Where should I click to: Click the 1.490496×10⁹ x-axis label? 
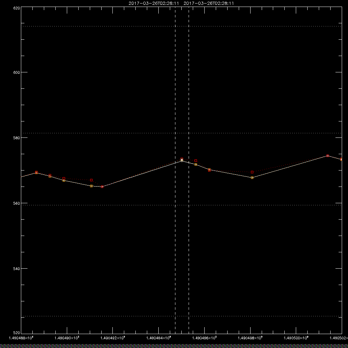point(205,338)
